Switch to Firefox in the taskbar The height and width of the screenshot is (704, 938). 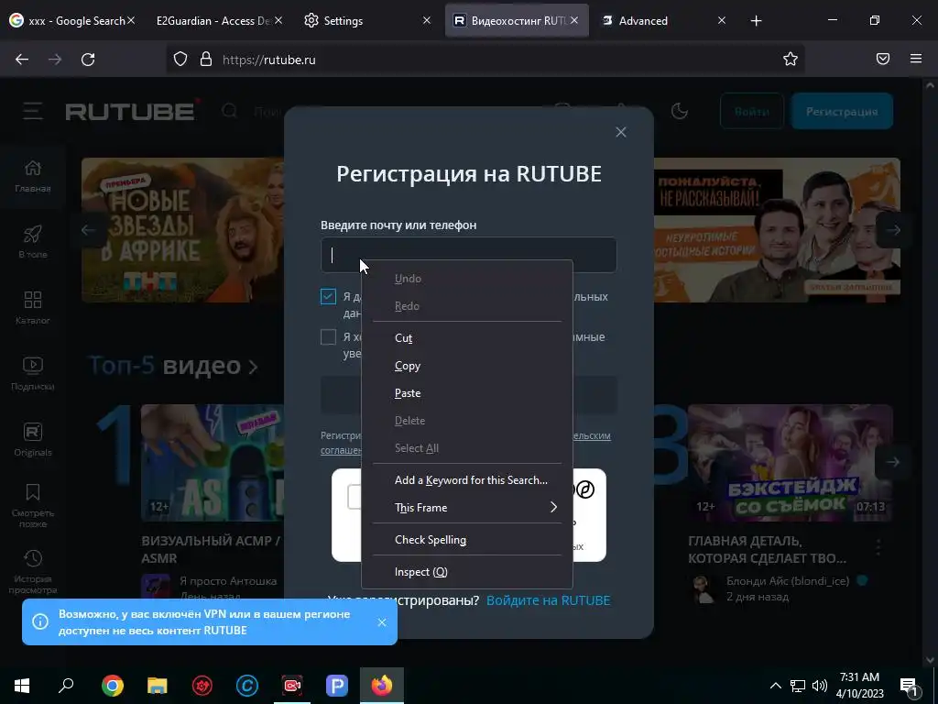pos(382,686)
